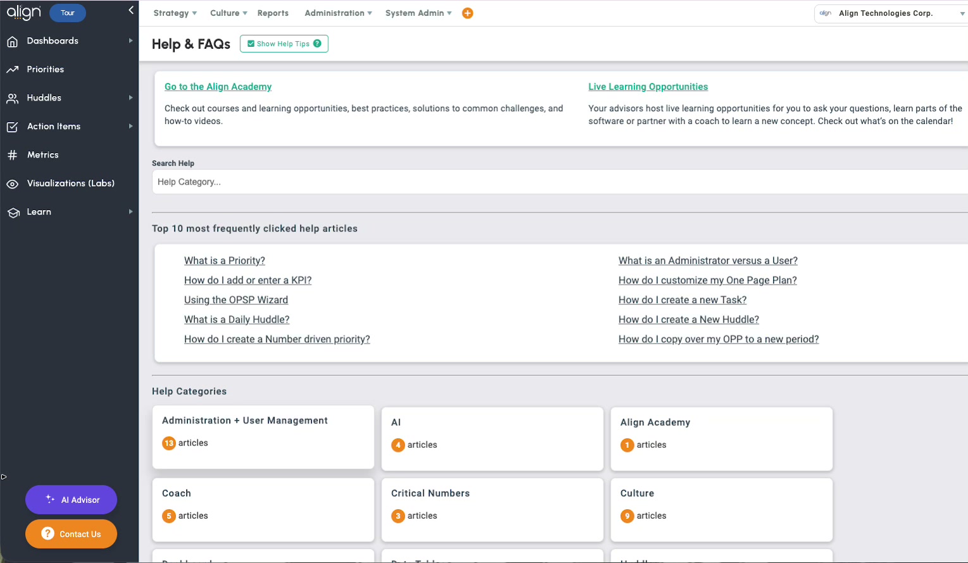
Task: Expand the Action Items submenu arrow
Action: click(131, 126)
